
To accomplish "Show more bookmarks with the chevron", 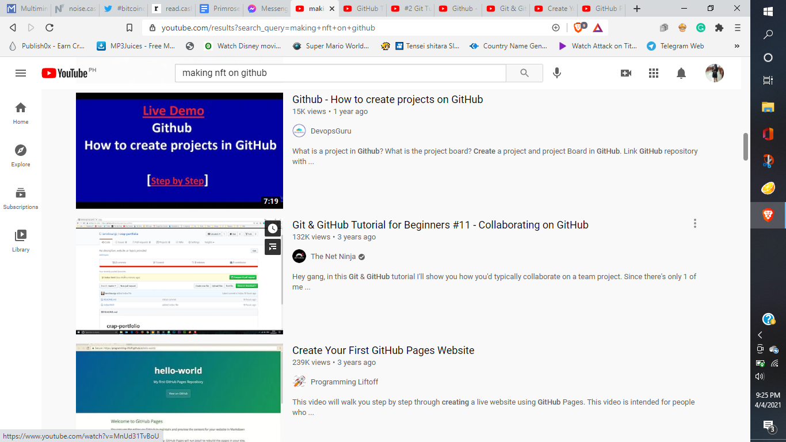I will [737, 46].
